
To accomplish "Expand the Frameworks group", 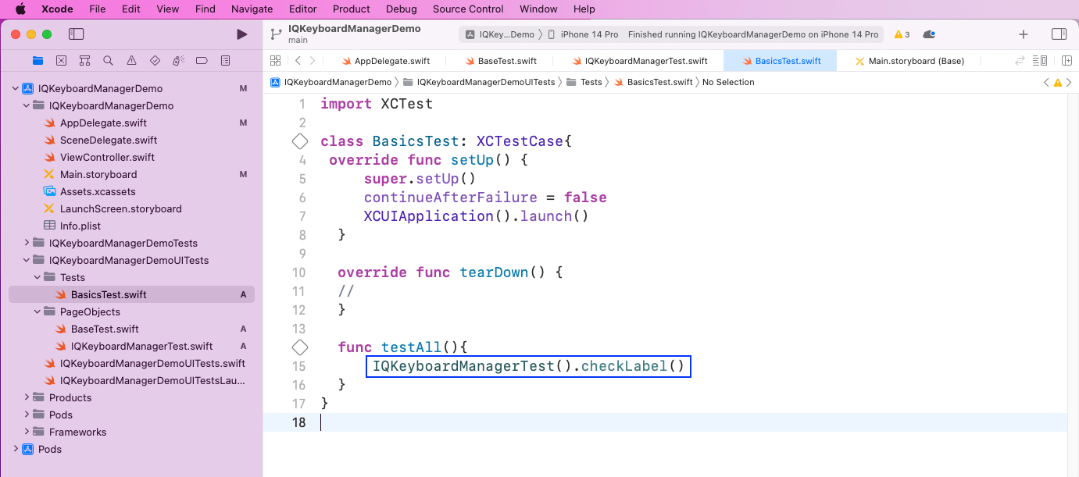I will (27, 433).
